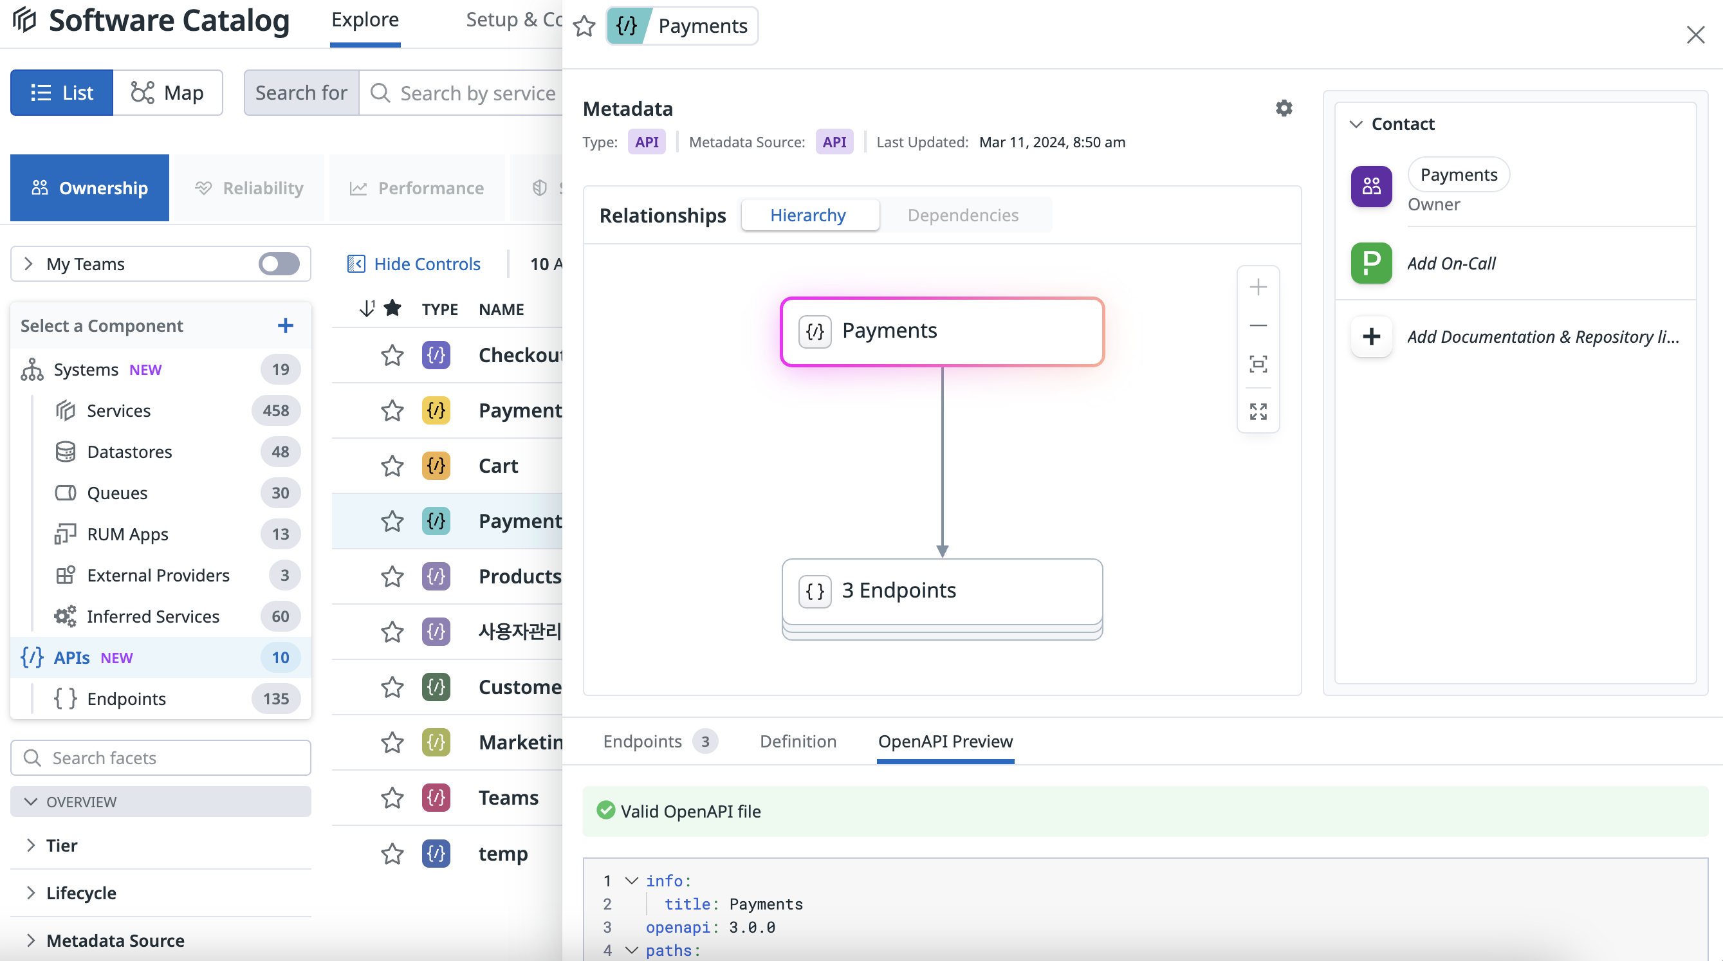Viewport: 1723px width, 961px height.
Task: Open the Endpoints 3 tab
Action: pyautogui.click(x=659, y=741)
